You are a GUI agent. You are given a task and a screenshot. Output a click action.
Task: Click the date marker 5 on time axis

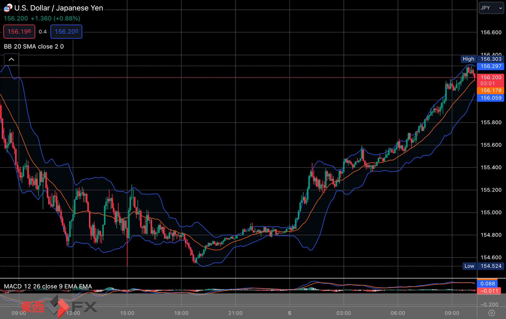point(289,313)
